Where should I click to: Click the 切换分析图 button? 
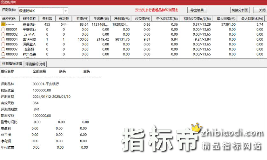240,10
